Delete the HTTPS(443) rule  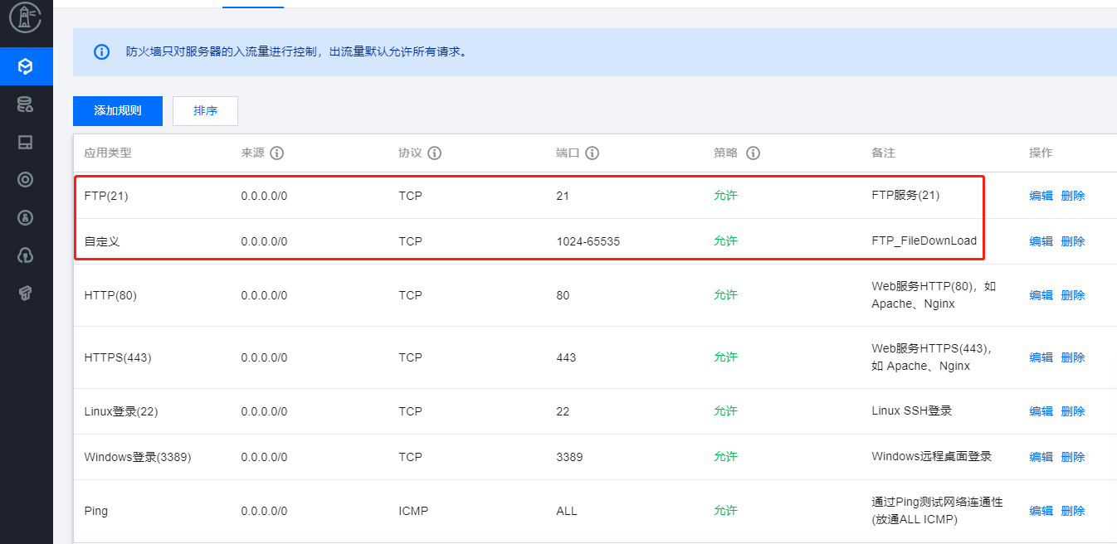tap(1073, 357)
